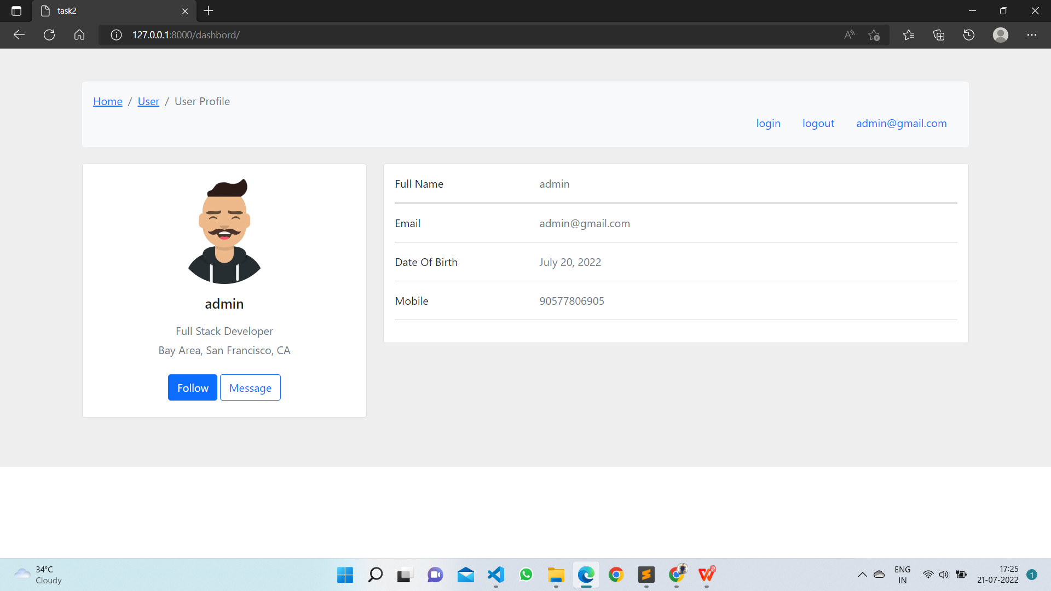Open Google Chrome from taskbar
This screenshot has width=1051, height=591.
(616, 575)
